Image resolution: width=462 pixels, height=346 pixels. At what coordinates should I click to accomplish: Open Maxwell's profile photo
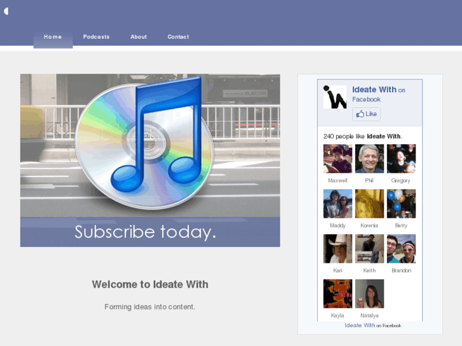click(x=337, y=159)
